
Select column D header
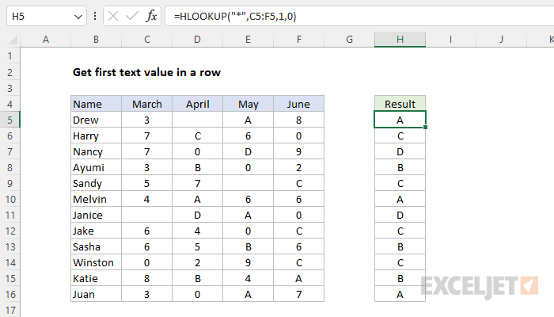(x=198, y=40)
